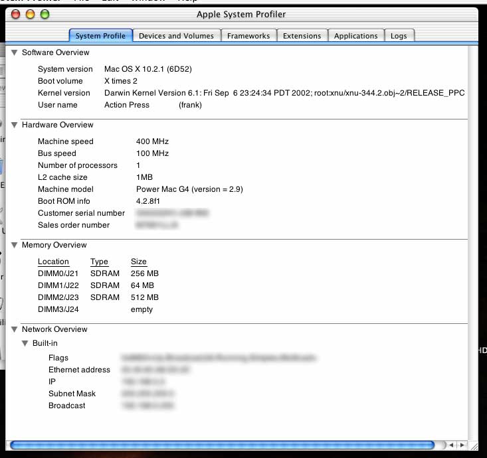Select the 100 MHz bus speed value
Viewport: 487px width, 458px height.
tap(152, 153)
